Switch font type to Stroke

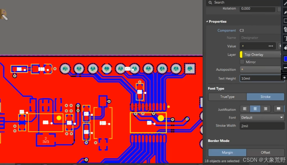click(x=265, y=97)
